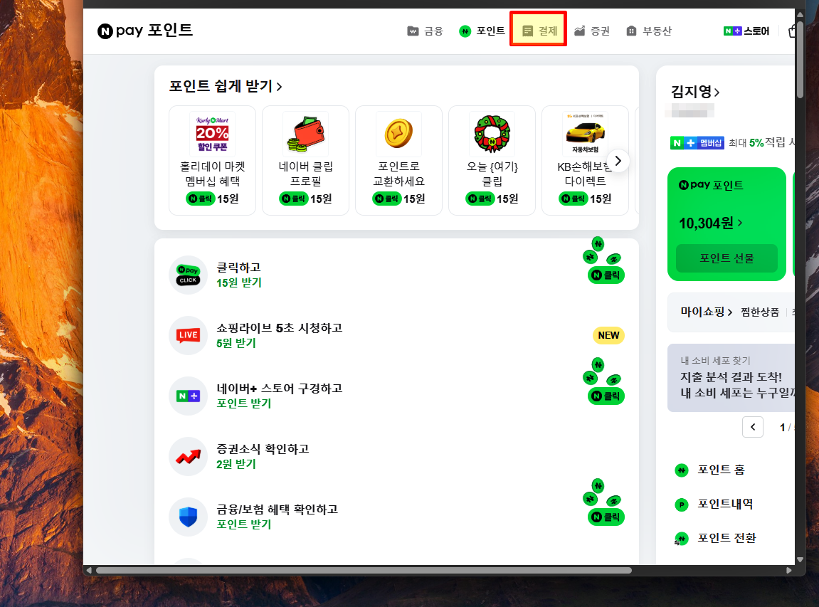Click the Npay CLICK icon
Image resolution: width=819 pixels, height=607 pixels.
click(x=188, y=275)
